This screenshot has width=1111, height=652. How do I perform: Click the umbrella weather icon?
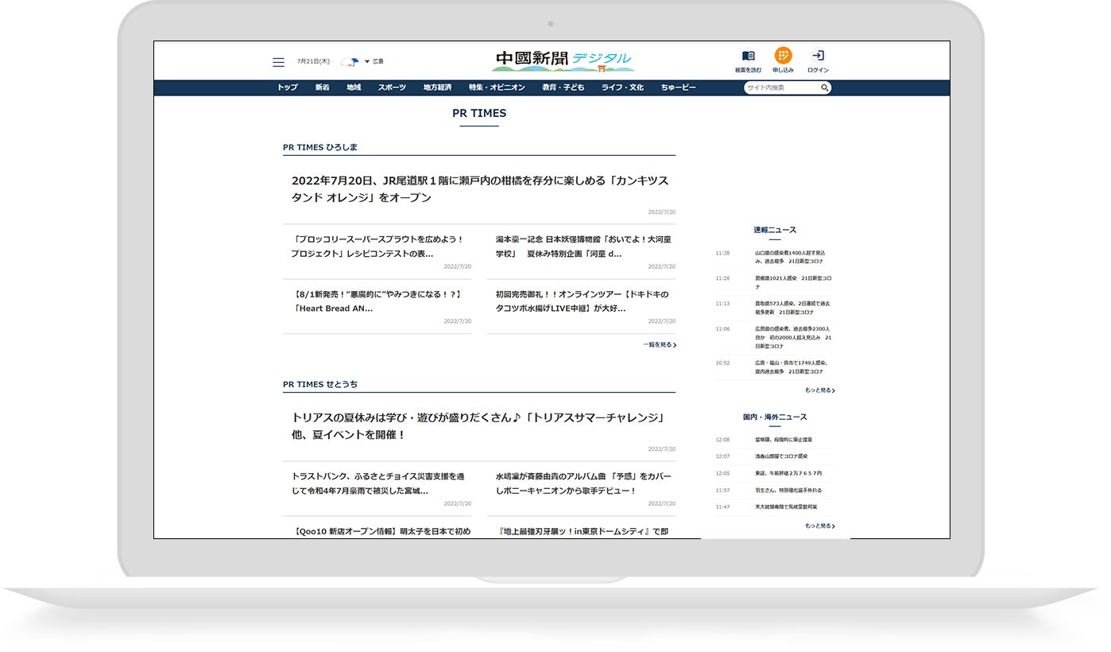click(x=350, y=61)
